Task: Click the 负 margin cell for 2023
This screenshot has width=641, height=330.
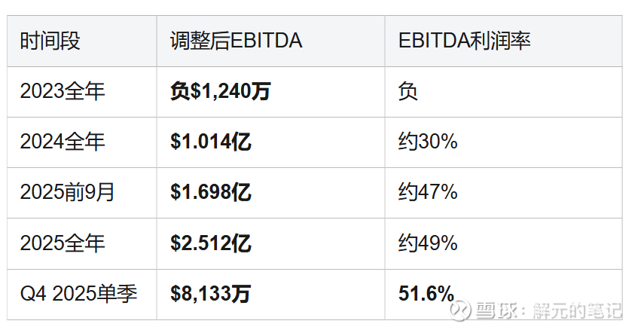Action: click(x=408, y=91)
